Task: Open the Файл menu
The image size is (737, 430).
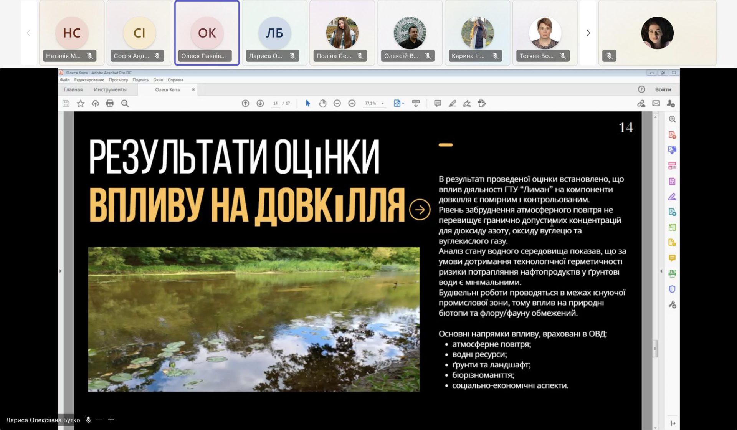Action: (x=64, y=80)
